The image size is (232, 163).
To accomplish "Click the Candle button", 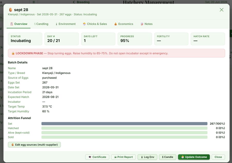I will [x=168, y=157].
